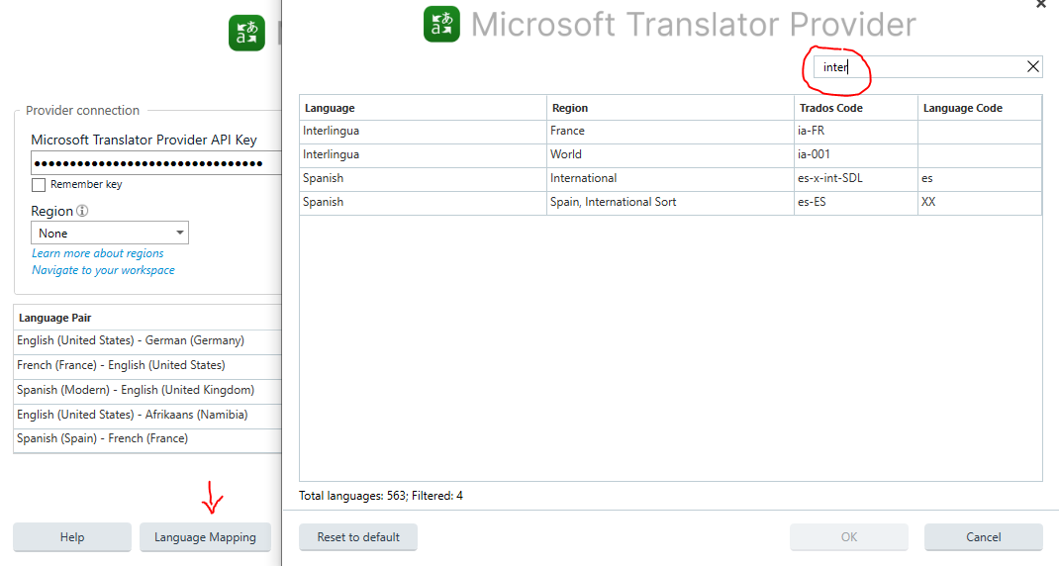Clear the search filter with the X icon
The height and width of the screenshot is (566, 1059).
click(x=1032, y=66)
